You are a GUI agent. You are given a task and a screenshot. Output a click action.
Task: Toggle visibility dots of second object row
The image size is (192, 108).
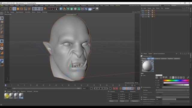click(150, 13)
